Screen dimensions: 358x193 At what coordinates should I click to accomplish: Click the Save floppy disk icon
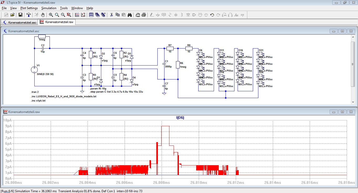(x=20, y=15)
